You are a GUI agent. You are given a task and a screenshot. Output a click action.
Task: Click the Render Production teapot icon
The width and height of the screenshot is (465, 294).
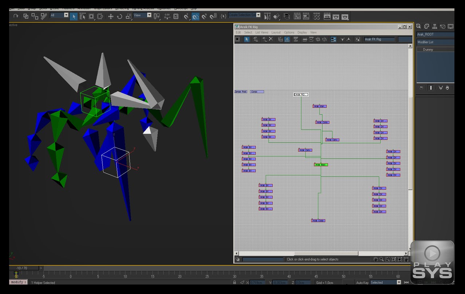pos(345,16)
